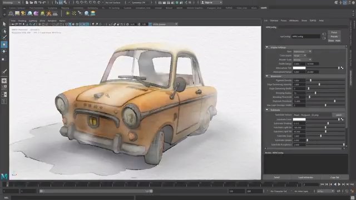This screenshot has width=356, height=200.
Task: Toggle playback loop mode button
Action: tap(338, 191)
